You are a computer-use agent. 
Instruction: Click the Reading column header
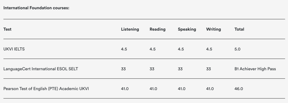click(158, 29)
